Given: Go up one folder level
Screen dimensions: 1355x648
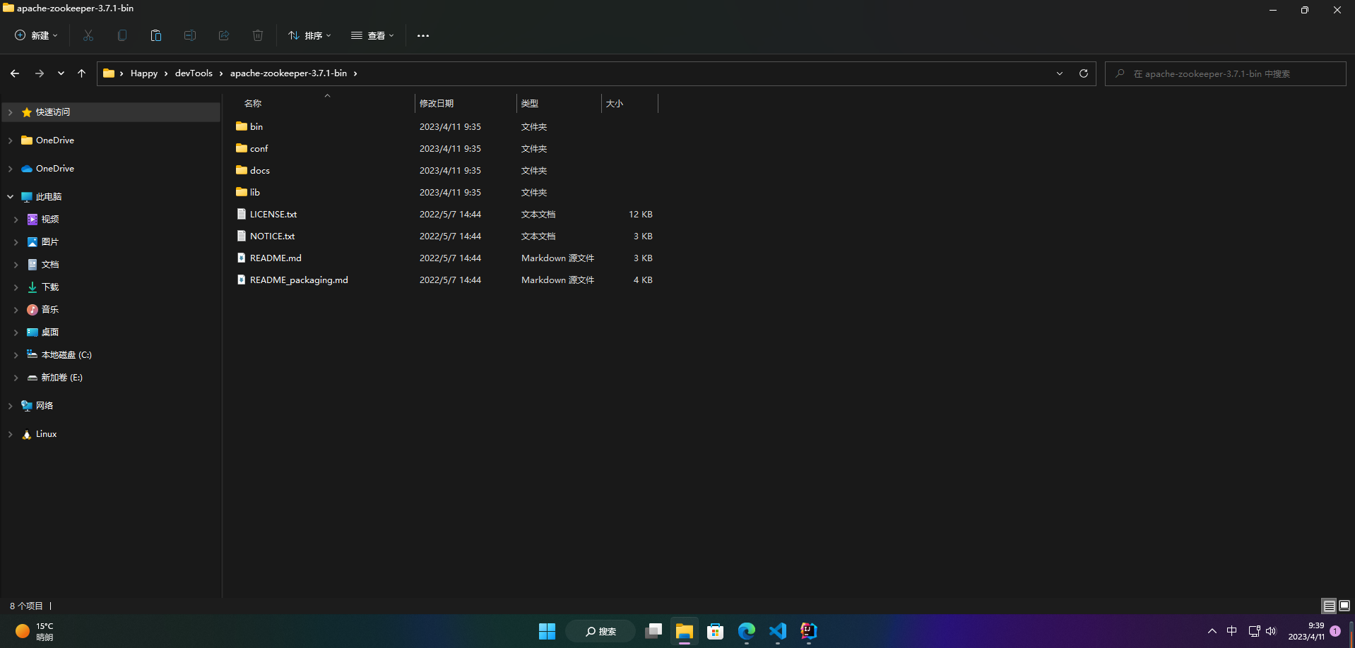Looking at the screenshot, I should pyautogui.click(x=82, y=73).
